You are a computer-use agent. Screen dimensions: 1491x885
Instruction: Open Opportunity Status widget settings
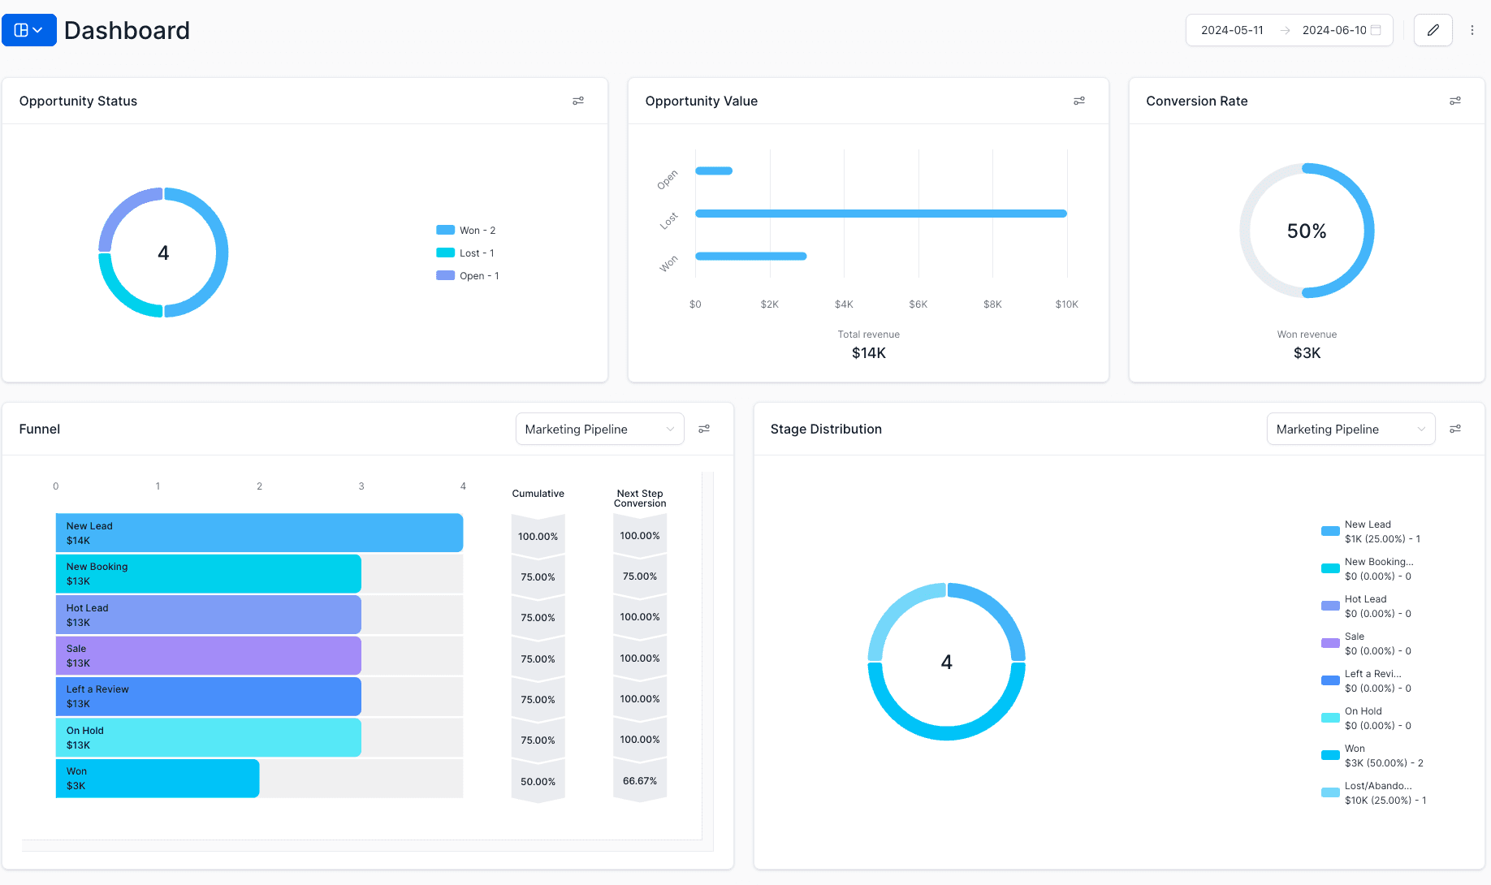pyautogui.click(x=578, y=100)
